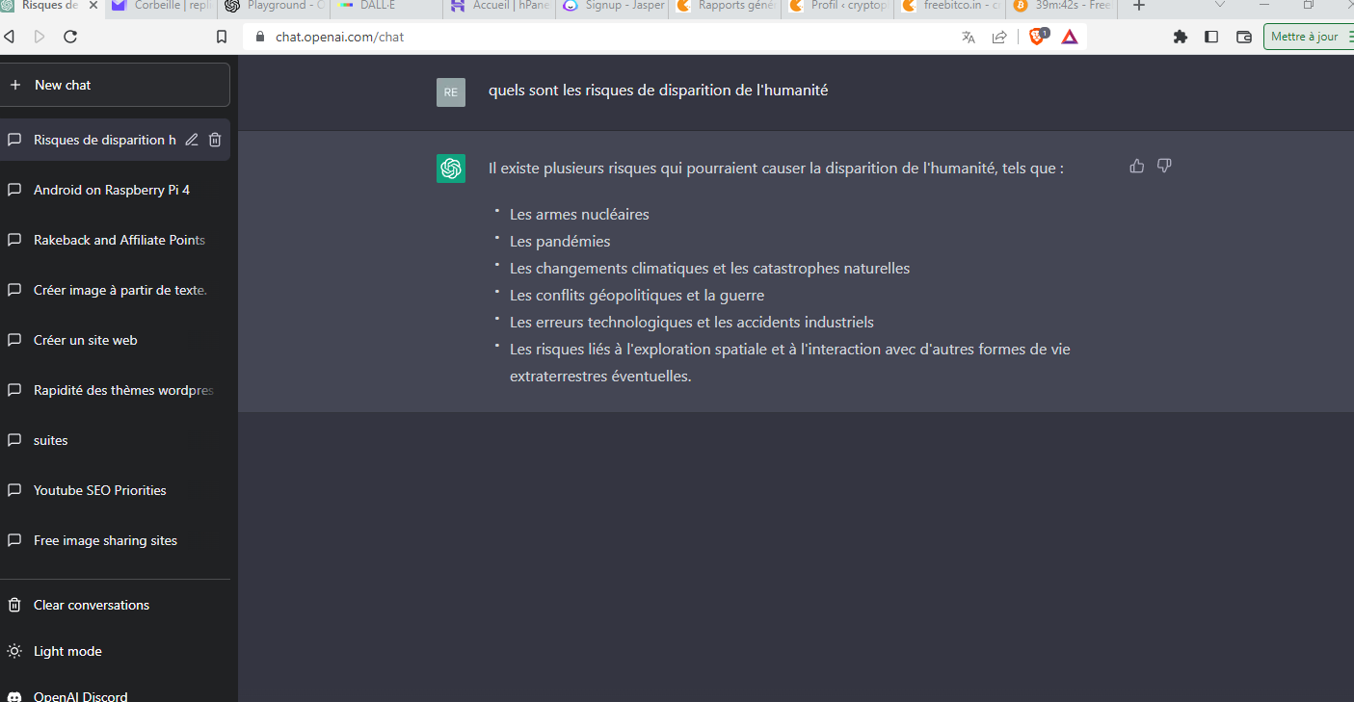Click the translate page icon in address bar

tap(969, 37)
